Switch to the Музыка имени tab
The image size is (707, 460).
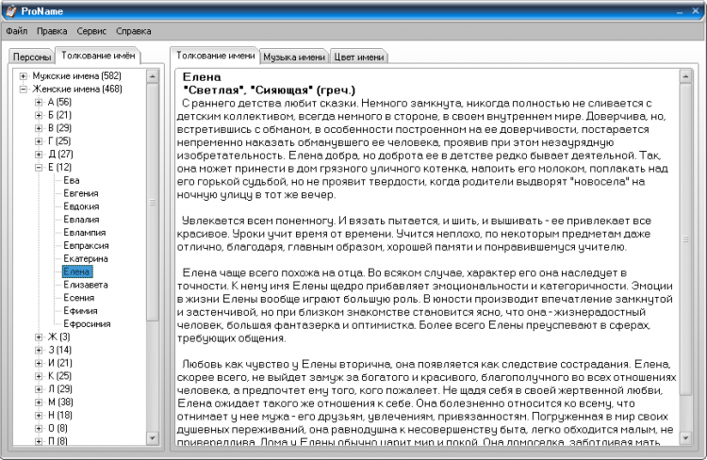294,57
